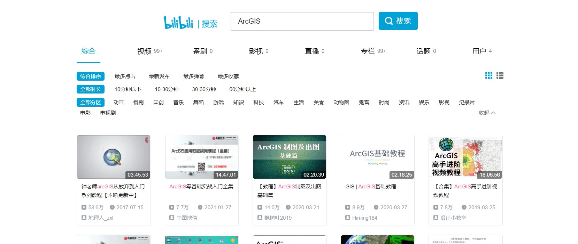Switch to list view layout
578x244 pixels.
click(500, 75)
